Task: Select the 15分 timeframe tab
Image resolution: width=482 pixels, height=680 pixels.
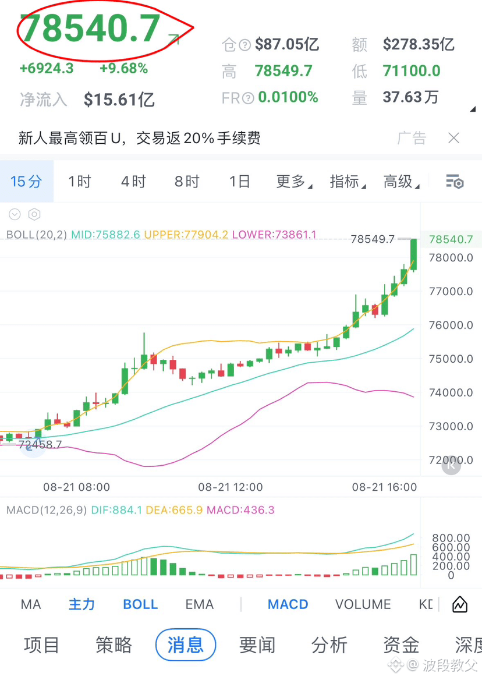Action: [x=26, y=181]
